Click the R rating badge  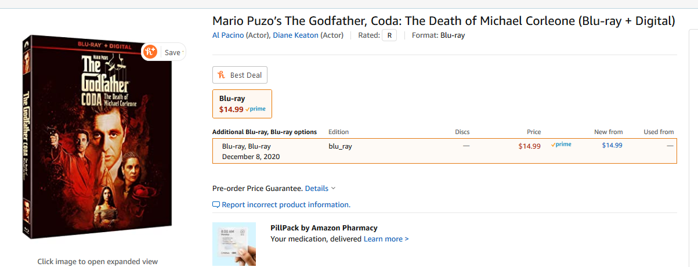[389, 35]
